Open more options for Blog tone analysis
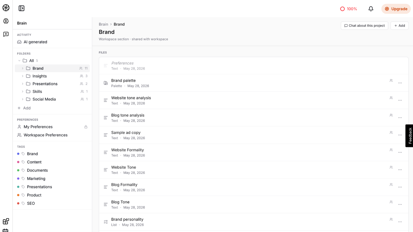 coord(400,118)
